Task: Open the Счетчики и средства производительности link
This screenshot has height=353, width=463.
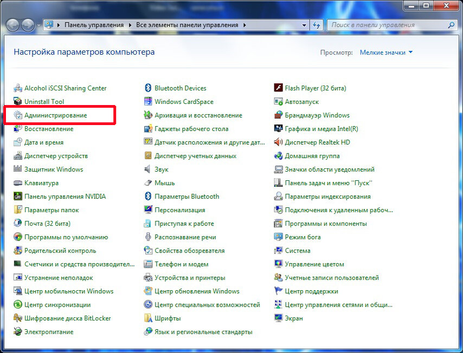Action: 80,264
